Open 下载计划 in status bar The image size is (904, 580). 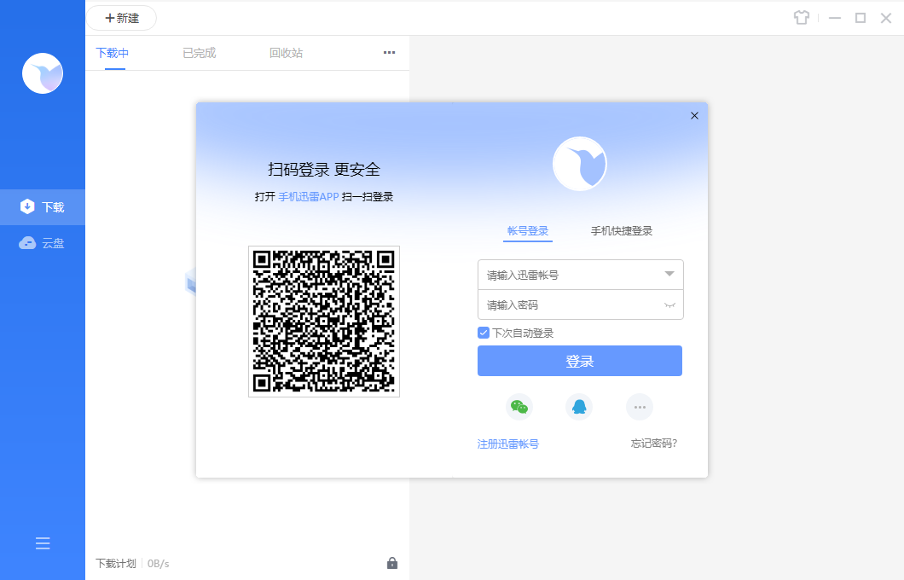(x=116, y=563)
